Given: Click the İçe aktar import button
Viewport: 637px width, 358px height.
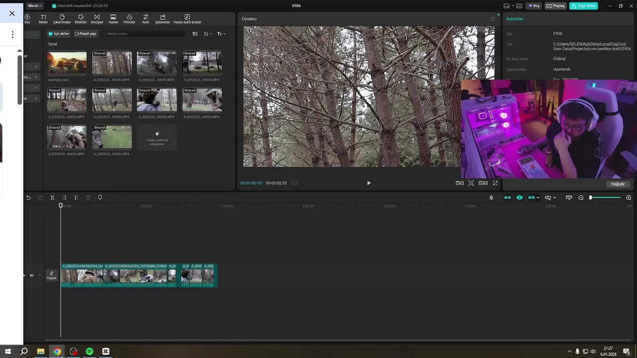Looking at the screenshot, I should [59, 34].
